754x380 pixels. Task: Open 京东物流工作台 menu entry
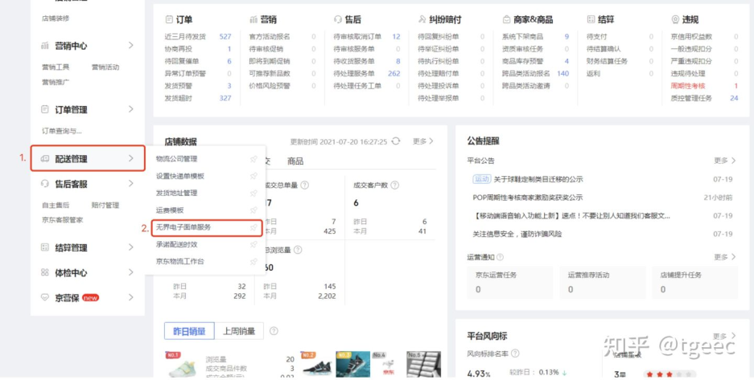[x=181, y=262]
